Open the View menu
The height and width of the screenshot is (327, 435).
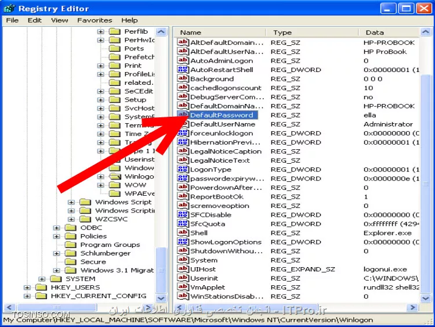[x=59, y=20]
